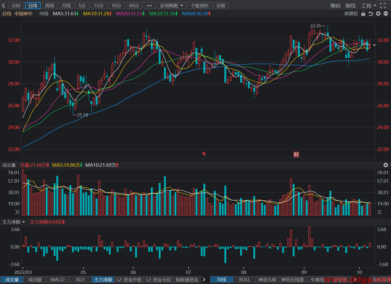Select the L2-资金仓位 indicator tab
The height and width of the screenshot is (284, 391).
point(159,280)
